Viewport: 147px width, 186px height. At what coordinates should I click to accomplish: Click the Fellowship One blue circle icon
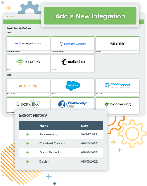[x=62, y=104]
